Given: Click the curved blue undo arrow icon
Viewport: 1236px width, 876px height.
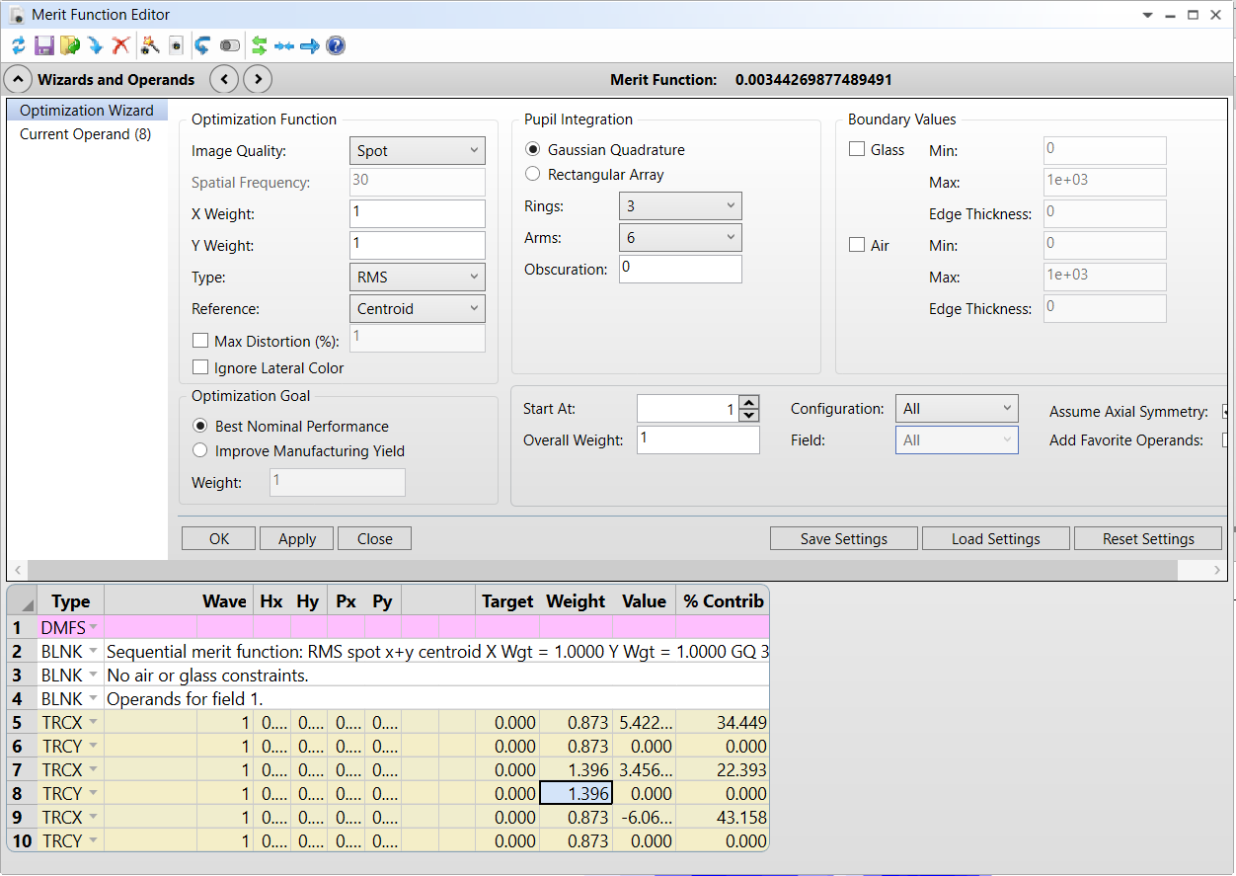Looking at the screenshot, I should click(202, 45).
